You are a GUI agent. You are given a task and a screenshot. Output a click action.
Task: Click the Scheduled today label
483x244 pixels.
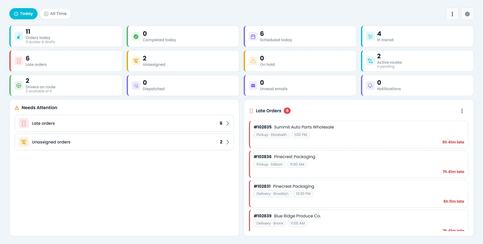point(276,40)
